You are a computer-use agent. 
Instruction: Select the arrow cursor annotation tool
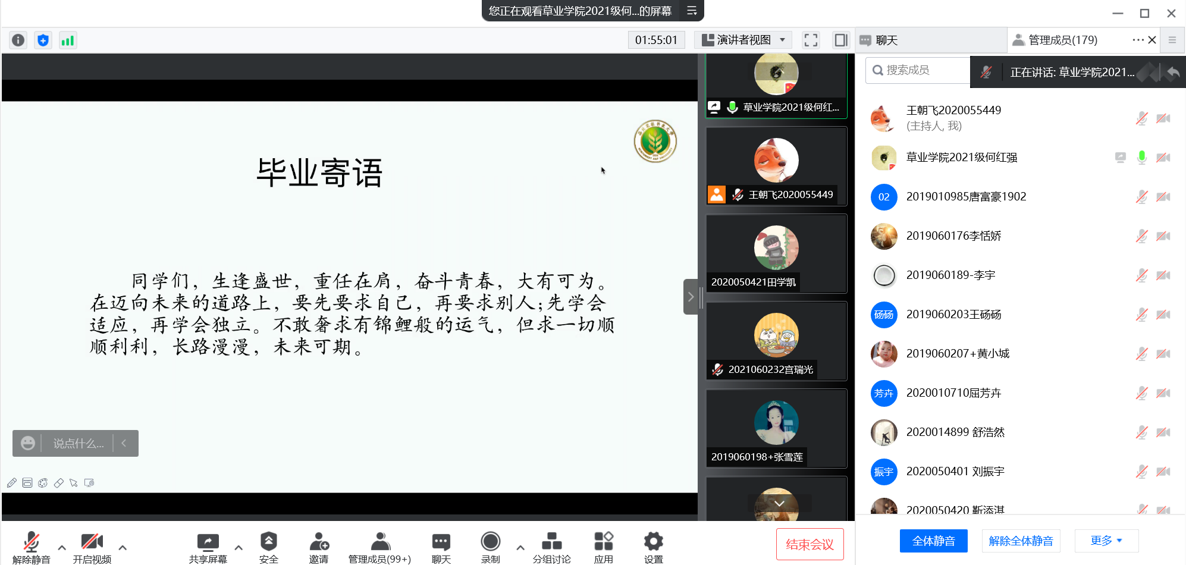(74, 482)
